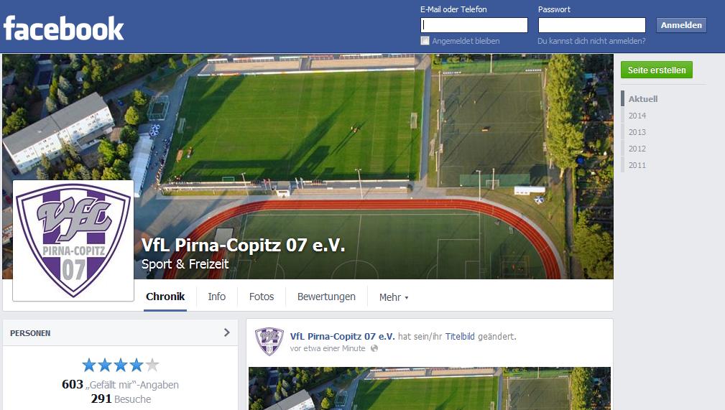Click the star rating in Personen
This screenshot has width=725, height=410.
(x=120, y=365)
